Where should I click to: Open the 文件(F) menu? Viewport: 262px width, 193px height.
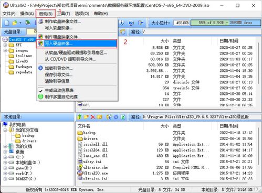pos(9,14)
